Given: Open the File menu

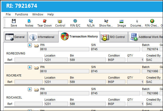Looking at the screenshot, I should tap(8, 14).
